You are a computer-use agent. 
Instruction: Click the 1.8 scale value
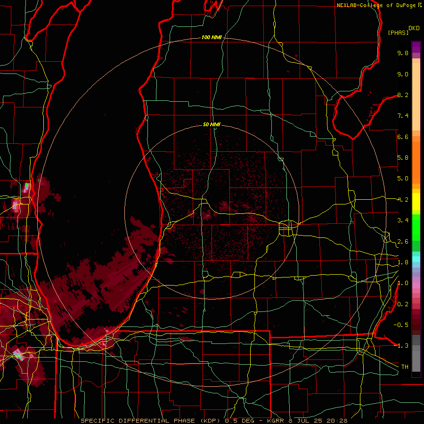(x=403, y=262)
